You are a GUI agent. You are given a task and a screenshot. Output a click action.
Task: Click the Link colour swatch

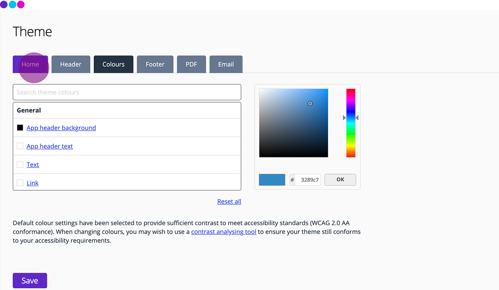tap(20, 183)
